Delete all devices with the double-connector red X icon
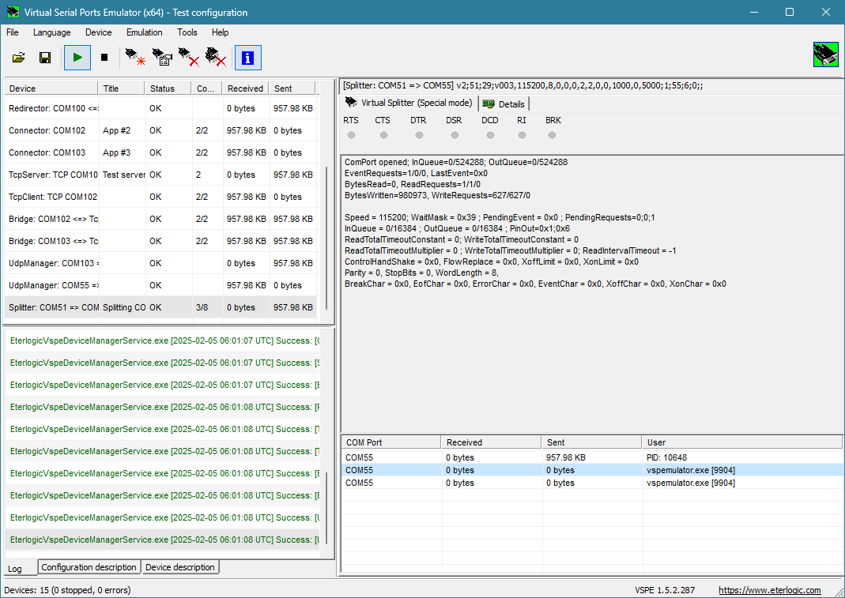 216,58
